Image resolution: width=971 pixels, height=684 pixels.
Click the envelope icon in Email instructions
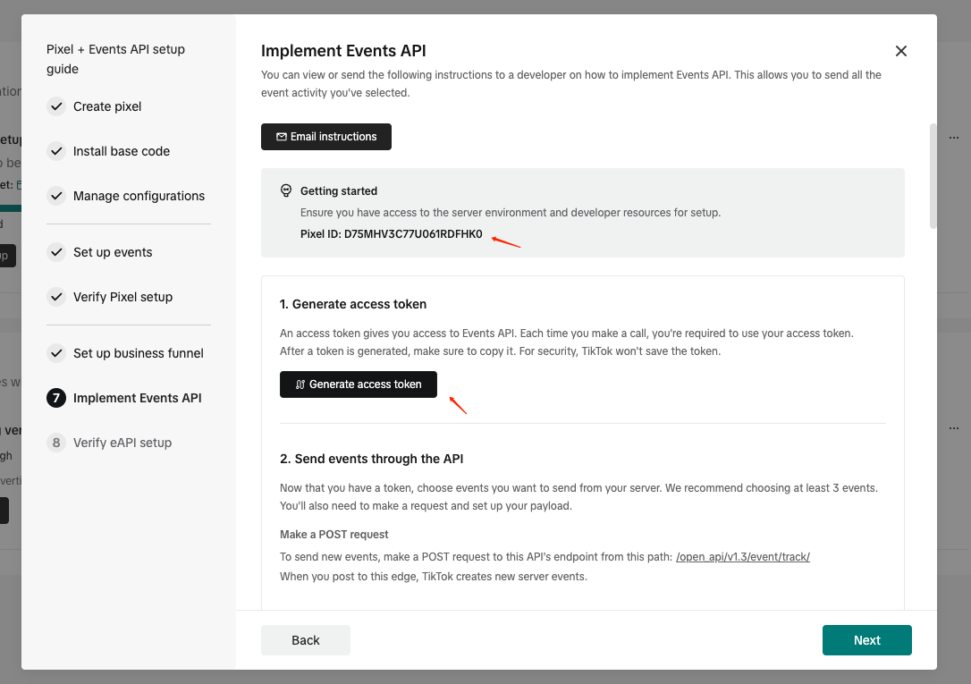pyautogui.click(x=281, y=137)
